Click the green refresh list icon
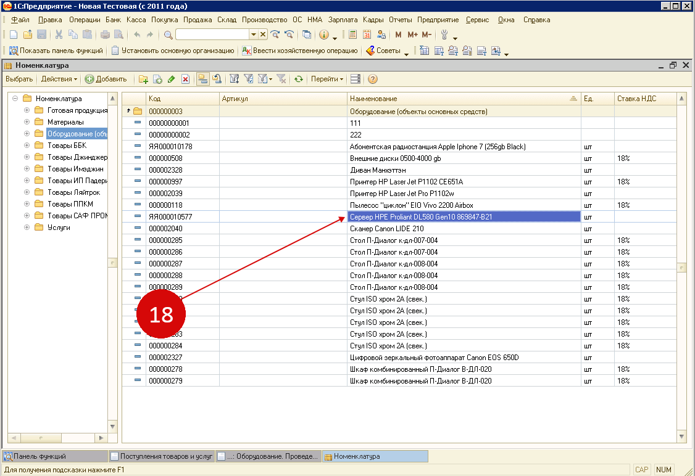Image resolution: width=695 pixels, height=476 pixels. click(x=299, y=79)
